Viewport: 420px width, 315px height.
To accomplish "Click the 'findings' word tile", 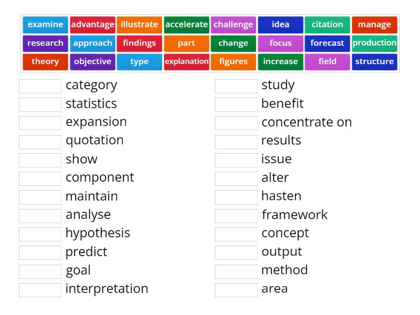I will tap(139, 43).
